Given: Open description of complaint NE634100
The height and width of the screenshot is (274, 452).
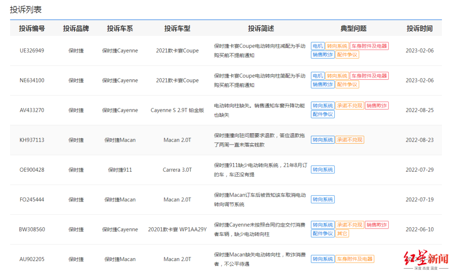Looking at the screenshot, I should coord(260,81).
